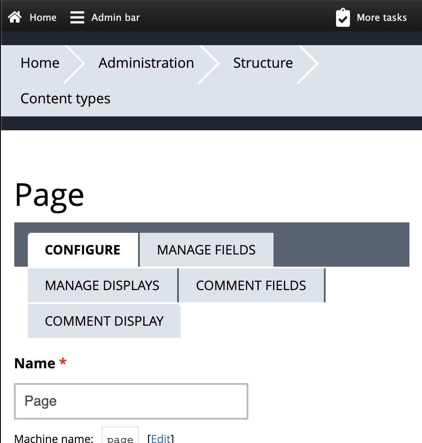The width and height of the screenshot is (422, 443).
Task: Click the Home house icon
Action: (x=14, y=17)
